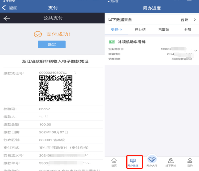Screen dimensions: 199x171
Task: Select the 缴款凭证号 number value
Action: pos(57,73)
